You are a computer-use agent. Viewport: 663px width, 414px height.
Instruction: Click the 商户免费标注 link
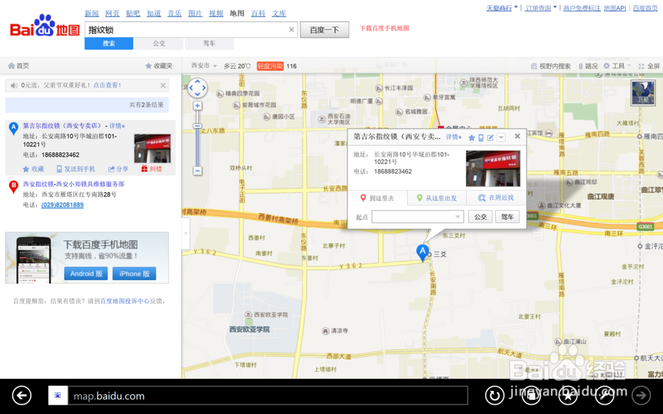tap(582, 8)
